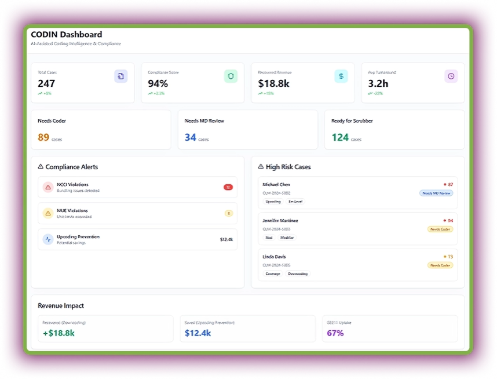Click the dollar icon on Recovered Revenue card
Image resolution: width=497 pixels, height=379 pixels.
tap(341, 76)
